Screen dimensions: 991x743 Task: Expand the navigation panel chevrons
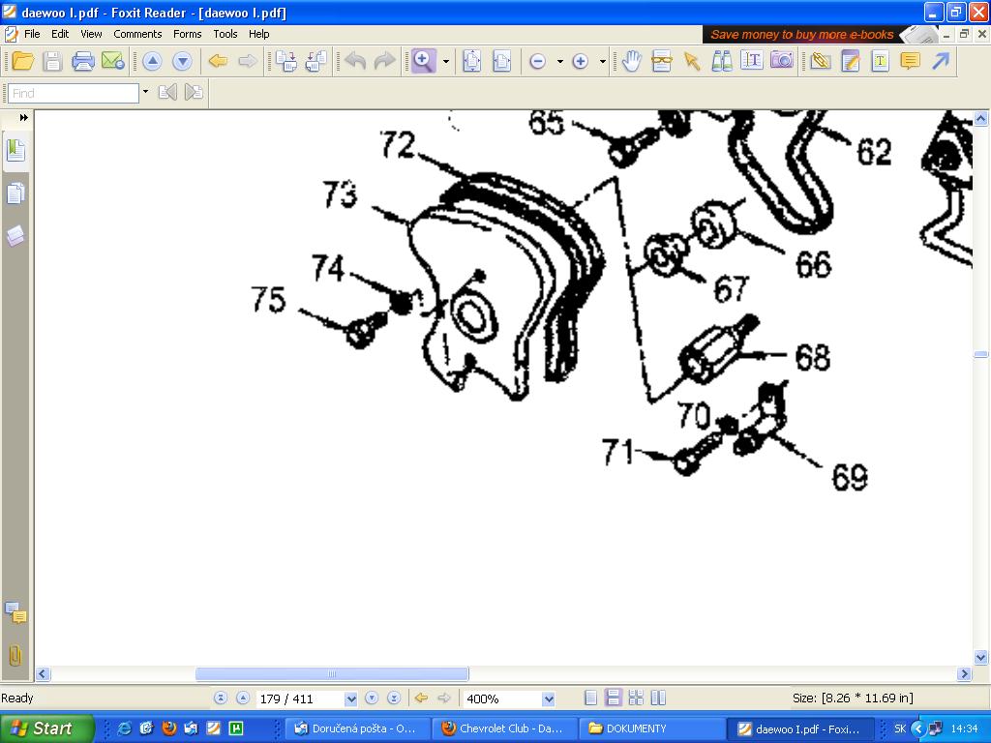click(x=23, y=117)
